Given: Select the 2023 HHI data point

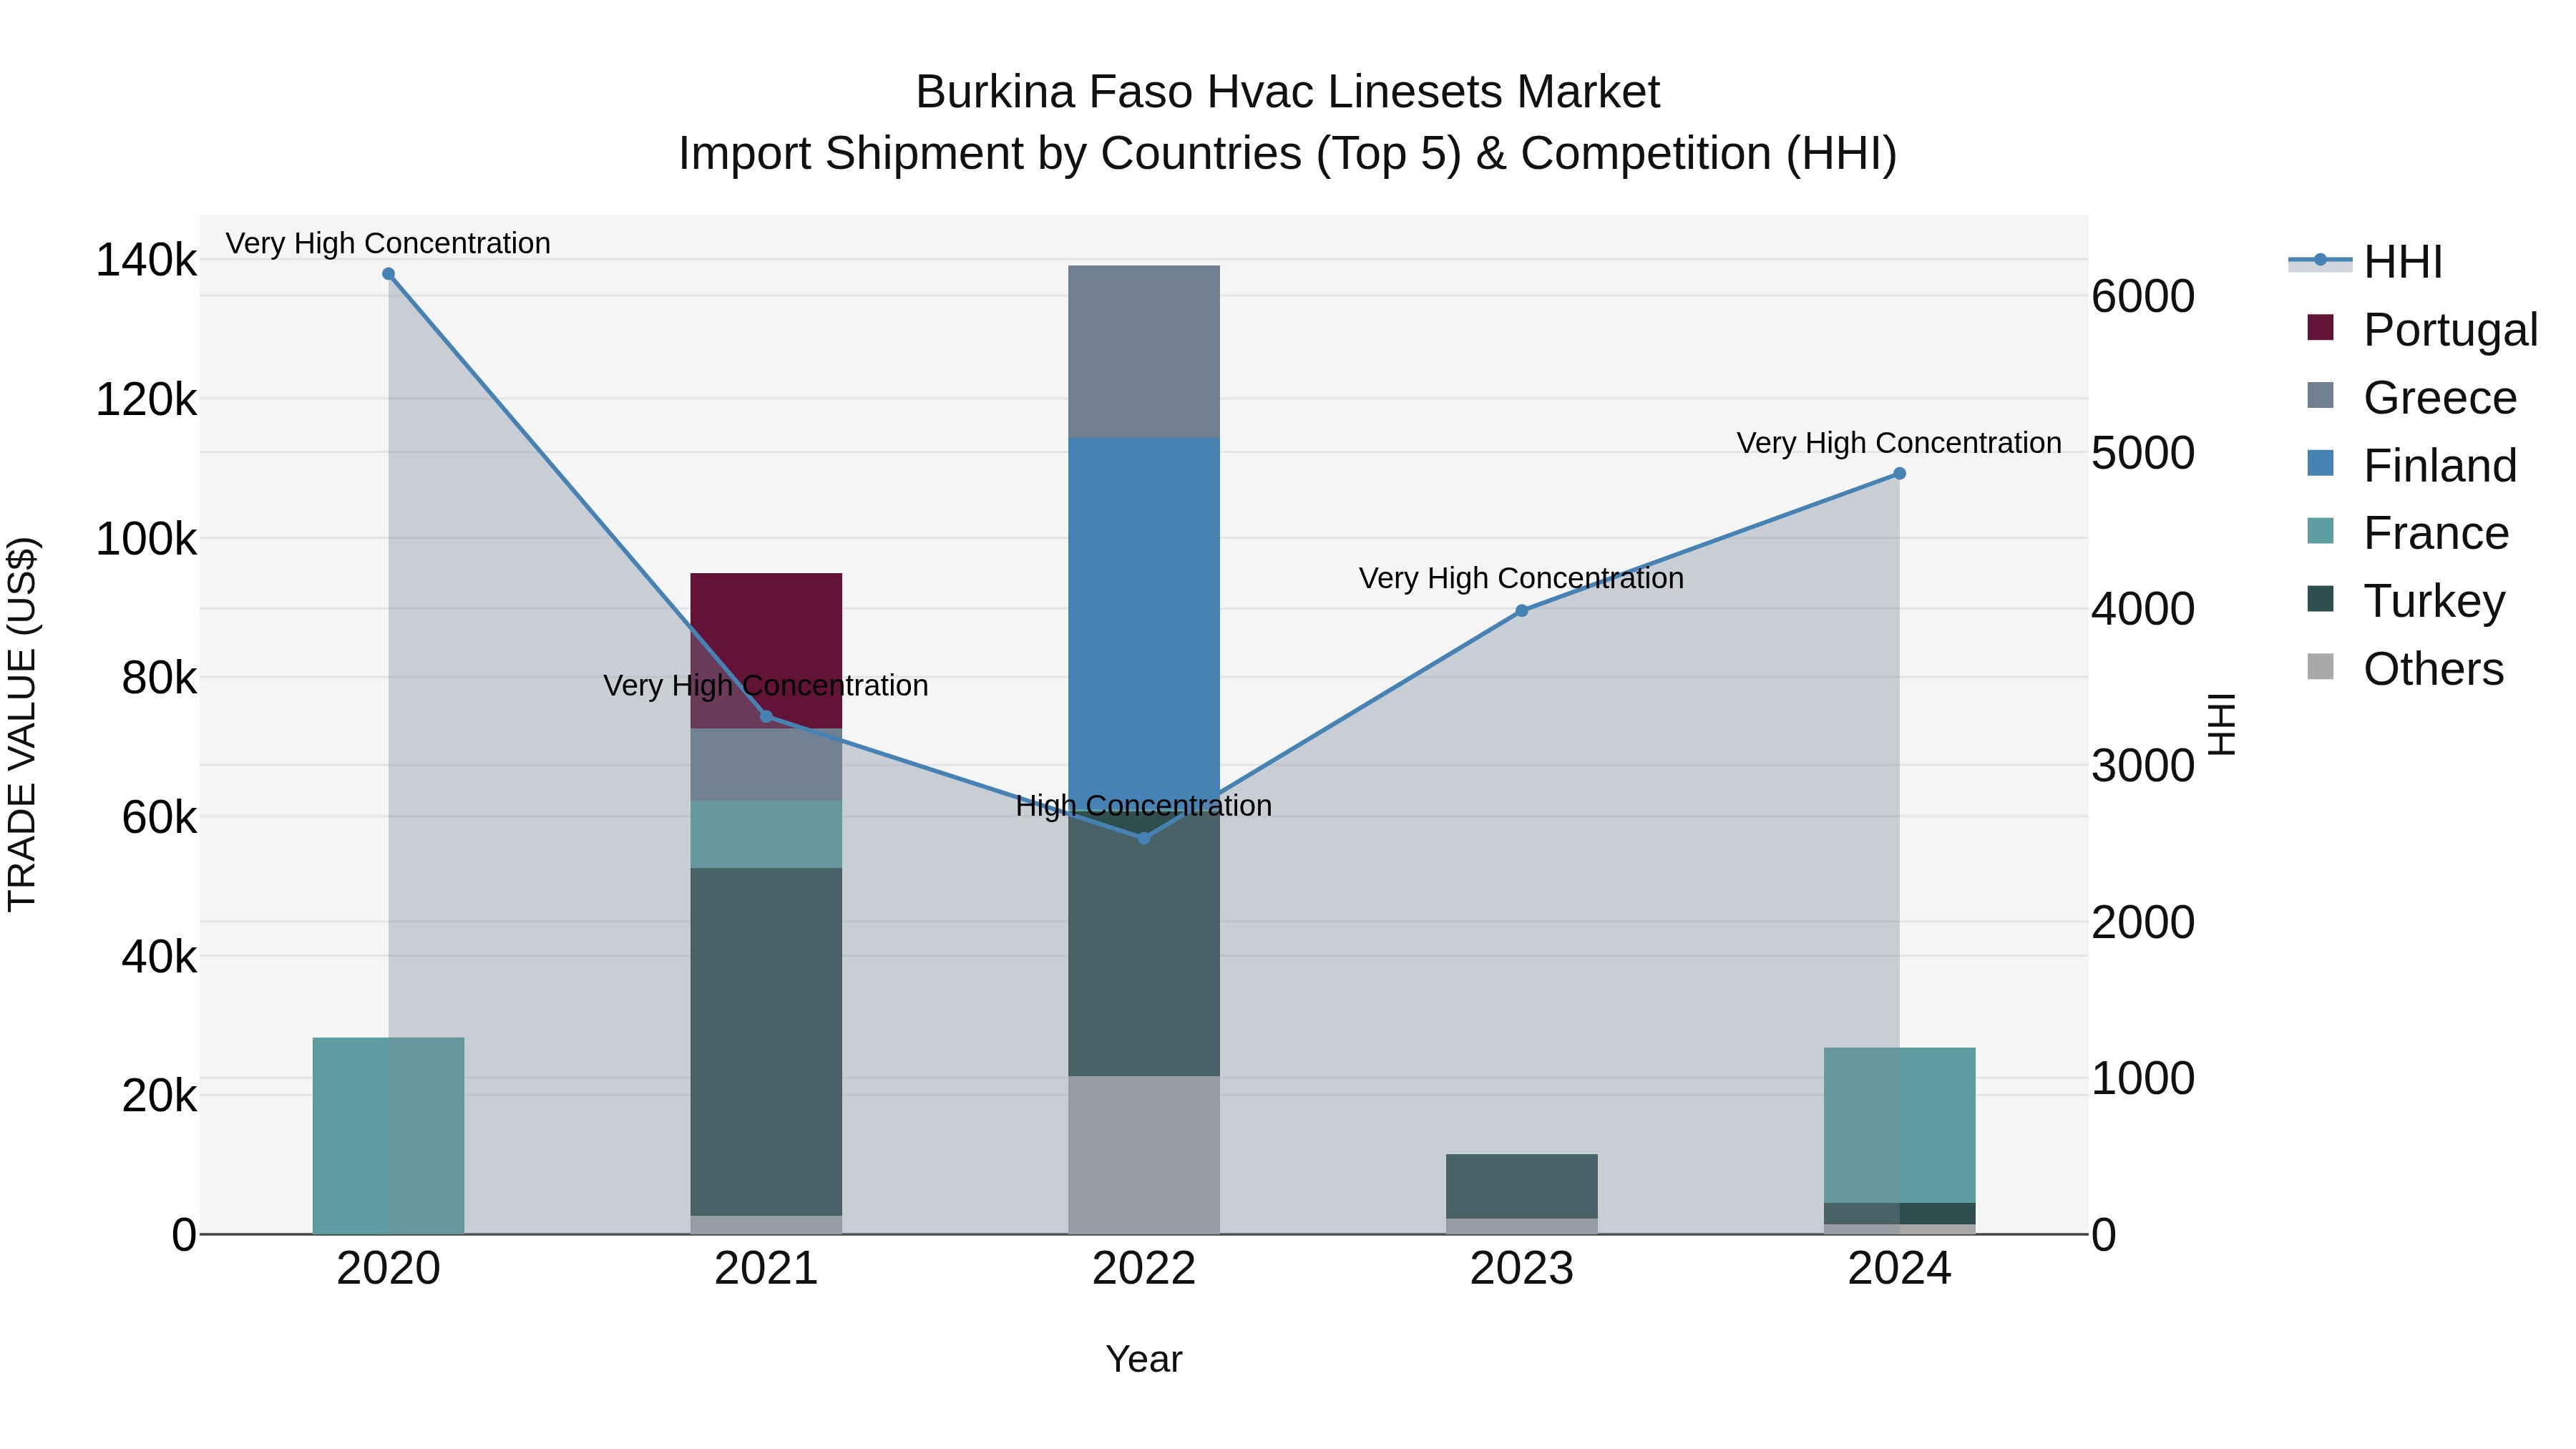Looking at the screenshot, I should click(1522, 611).
